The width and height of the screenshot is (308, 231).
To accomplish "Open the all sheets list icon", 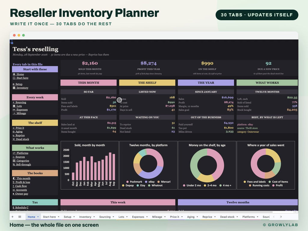I will point(20,217).
